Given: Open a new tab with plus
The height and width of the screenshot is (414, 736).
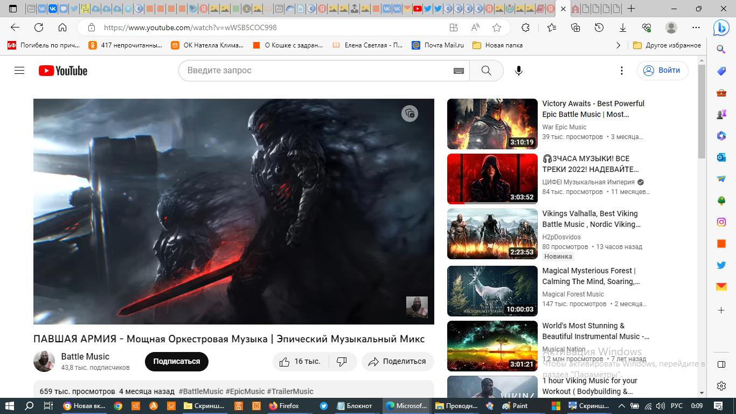Looking at the screenshot, I should [x=631, y=9].
